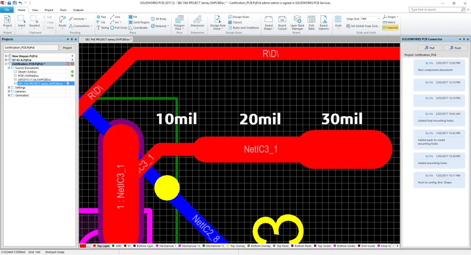The image size is (471, 255).
Task: Click the Polygon Pour tool
Action: [179, 22]
